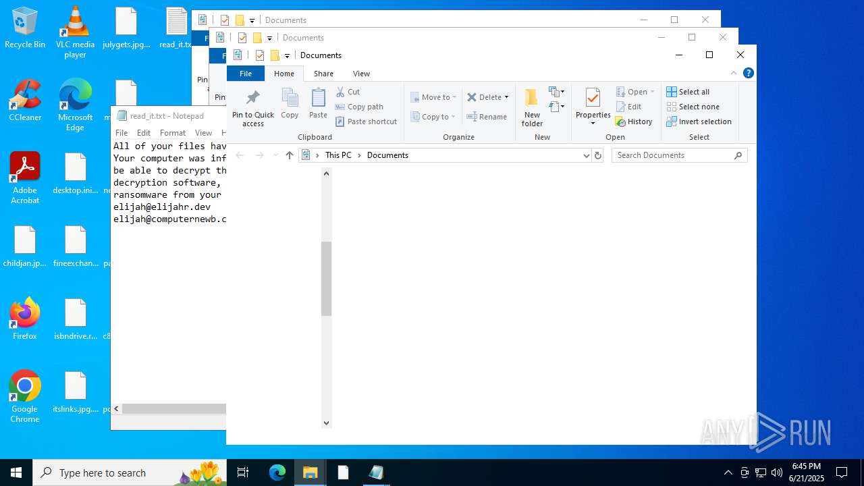This screenshot has width=864, height=486.
Task: Open the Move to dropdown
Action: coord(433,97)
